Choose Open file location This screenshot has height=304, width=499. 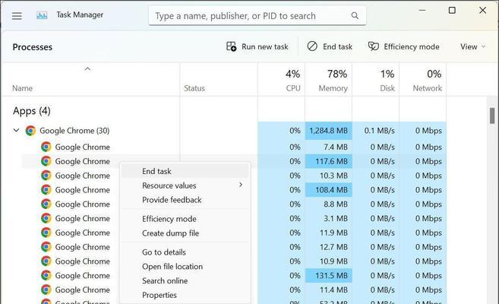pos(185,267)
